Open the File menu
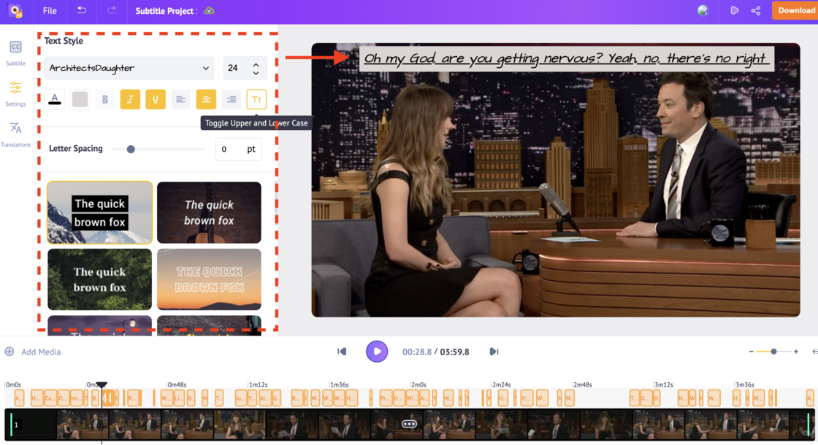Viewport: 818px width, 445px height. pyautogui.click(x=49, y=10)
